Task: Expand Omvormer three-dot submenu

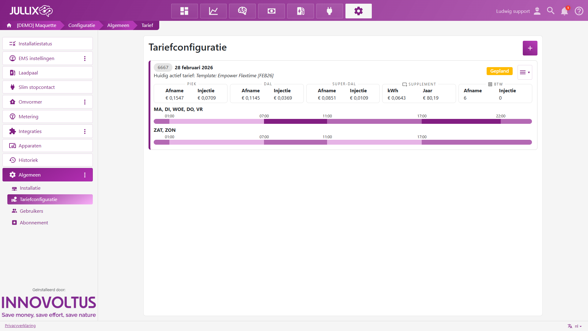Action: click(85, 102)
